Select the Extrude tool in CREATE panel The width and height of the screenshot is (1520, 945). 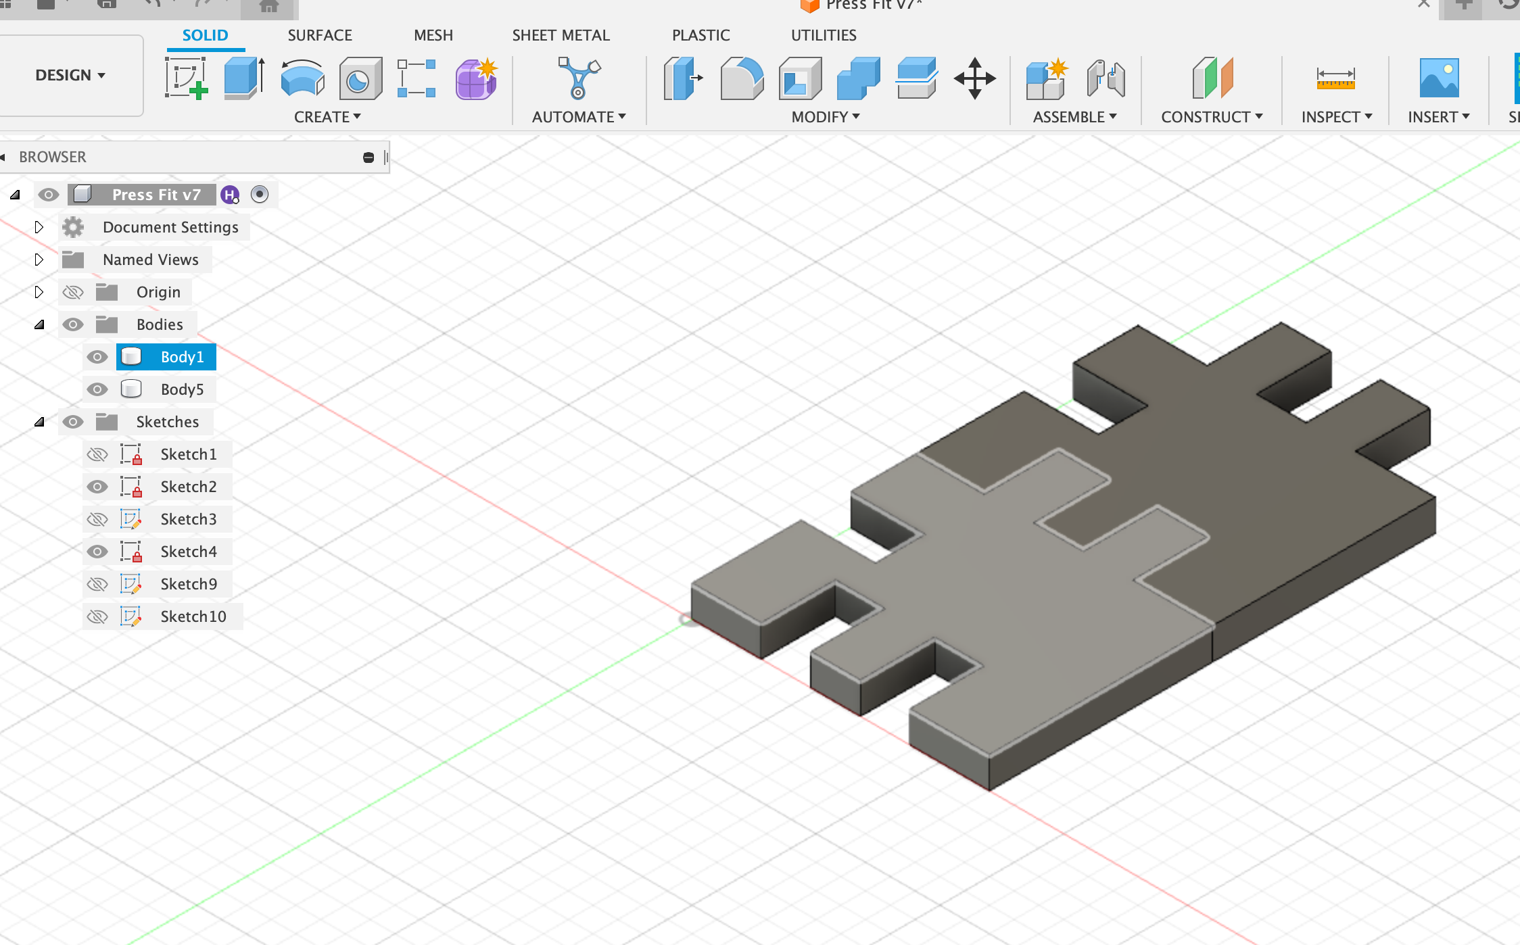pyautogui.click(x=244, y=80)
